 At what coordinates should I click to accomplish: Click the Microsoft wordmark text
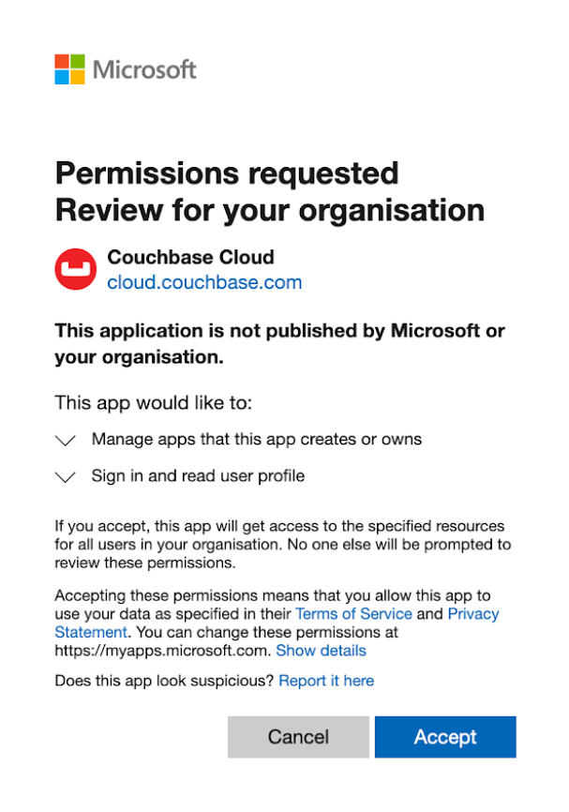click(144, 69)
